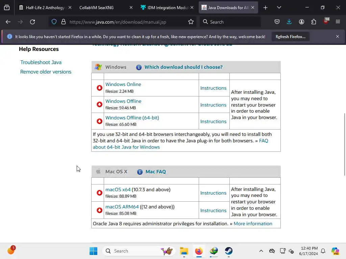
Task: Click the macOS ARM64 red download icon
Action: coord(99,210)
